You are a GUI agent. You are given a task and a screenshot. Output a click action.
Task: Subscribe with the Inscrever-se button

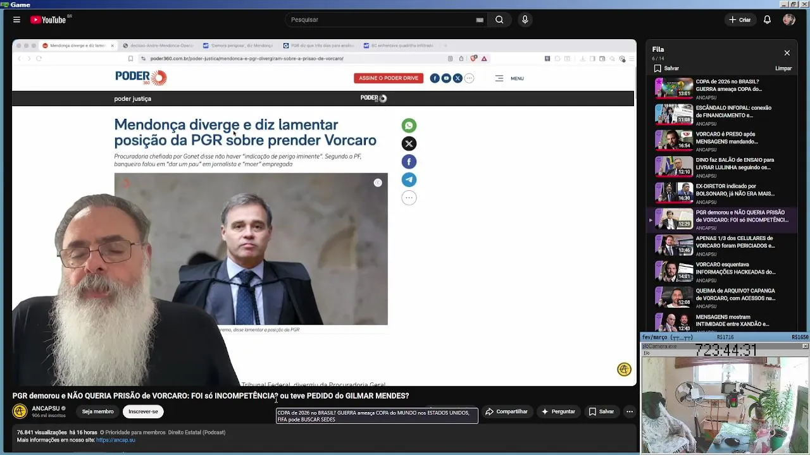click(143, 411)
